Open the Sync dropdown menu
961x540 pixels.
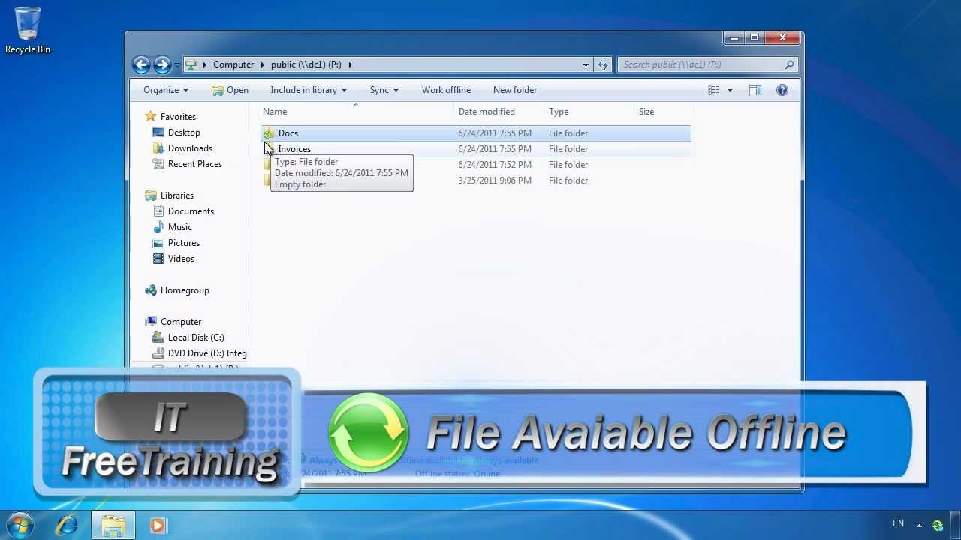pyautogui.click(x=384, y=90)
